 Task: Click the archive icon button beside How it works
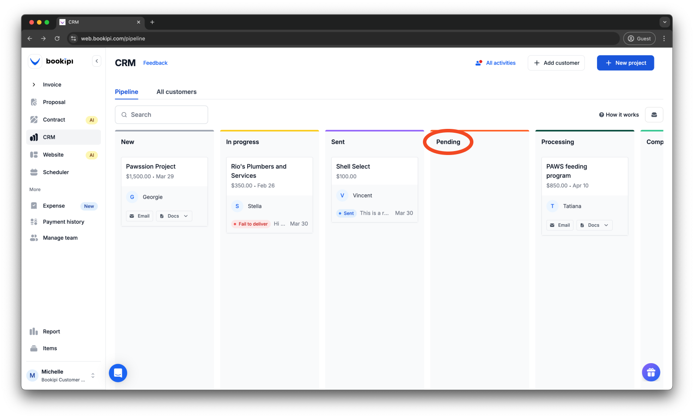654,115
